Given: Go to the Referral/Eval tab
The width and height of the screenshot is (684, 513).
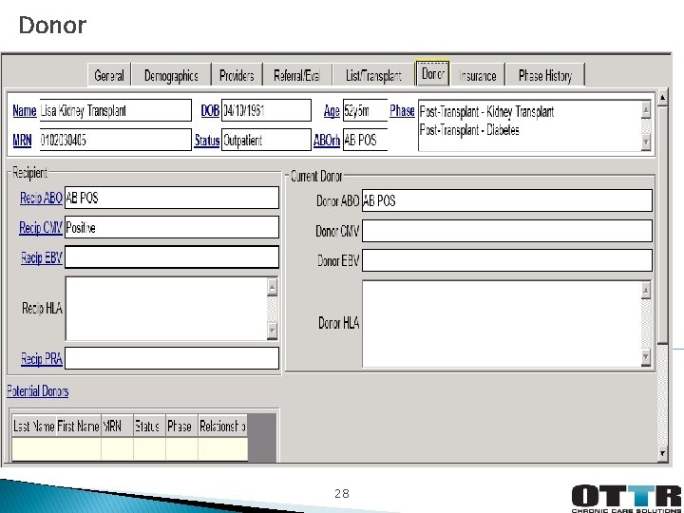Looking at the screenshot, I should [297, 75].
